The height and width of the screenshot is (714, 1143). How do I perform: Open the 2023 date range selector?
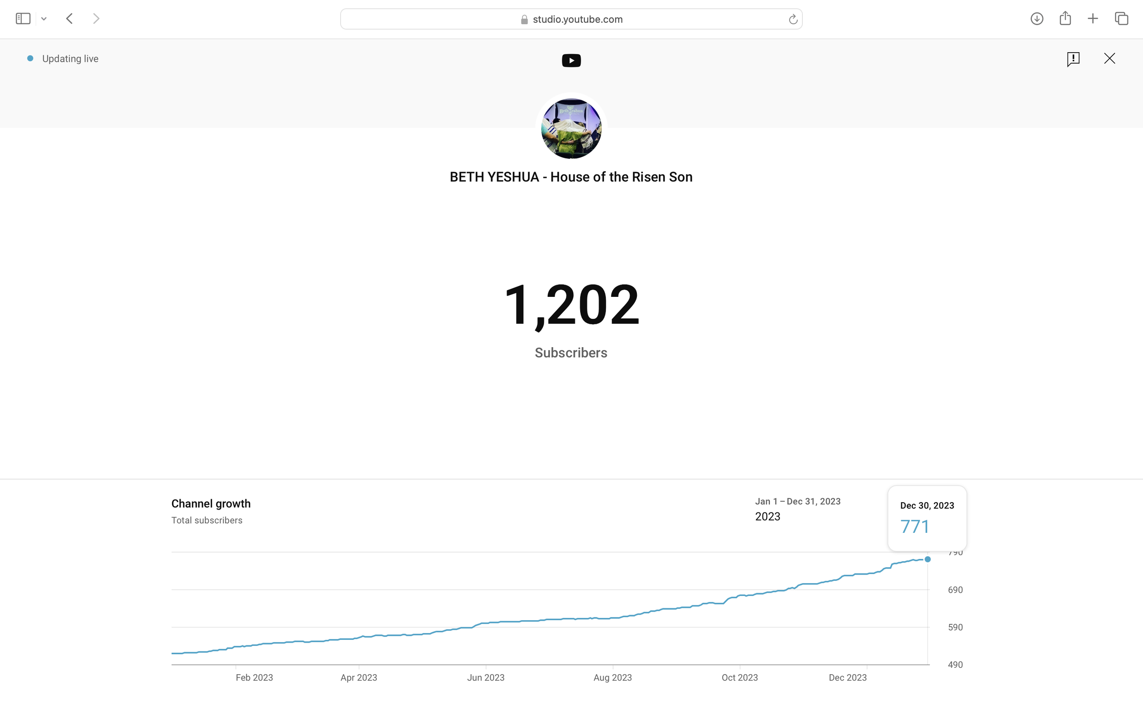coord(797,510)
